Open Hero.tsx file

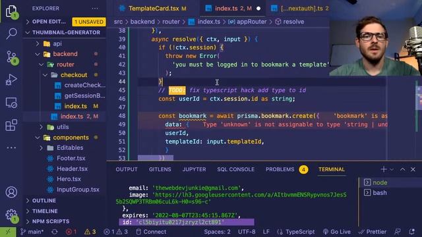coord(69,179)
